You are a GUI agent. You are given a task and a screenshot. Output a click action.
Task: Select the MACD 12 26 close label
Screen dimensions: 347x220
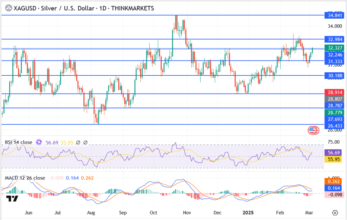(x=24, y=178)
